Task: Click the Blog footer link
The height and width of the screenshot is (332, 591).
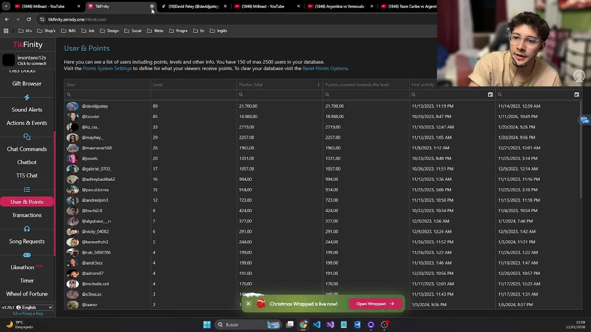Action: (39, 314)
